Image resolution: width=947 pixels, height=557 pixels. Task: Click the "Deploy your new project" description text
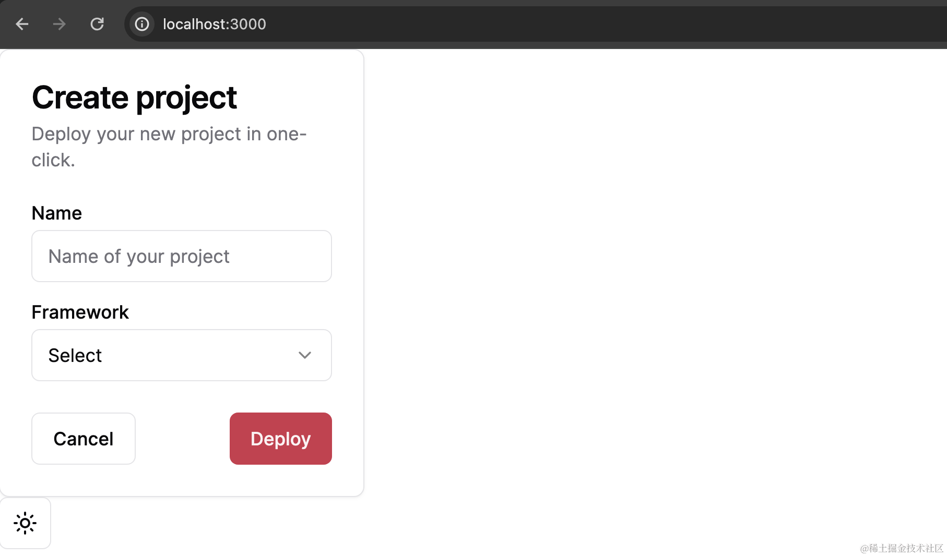169,147
